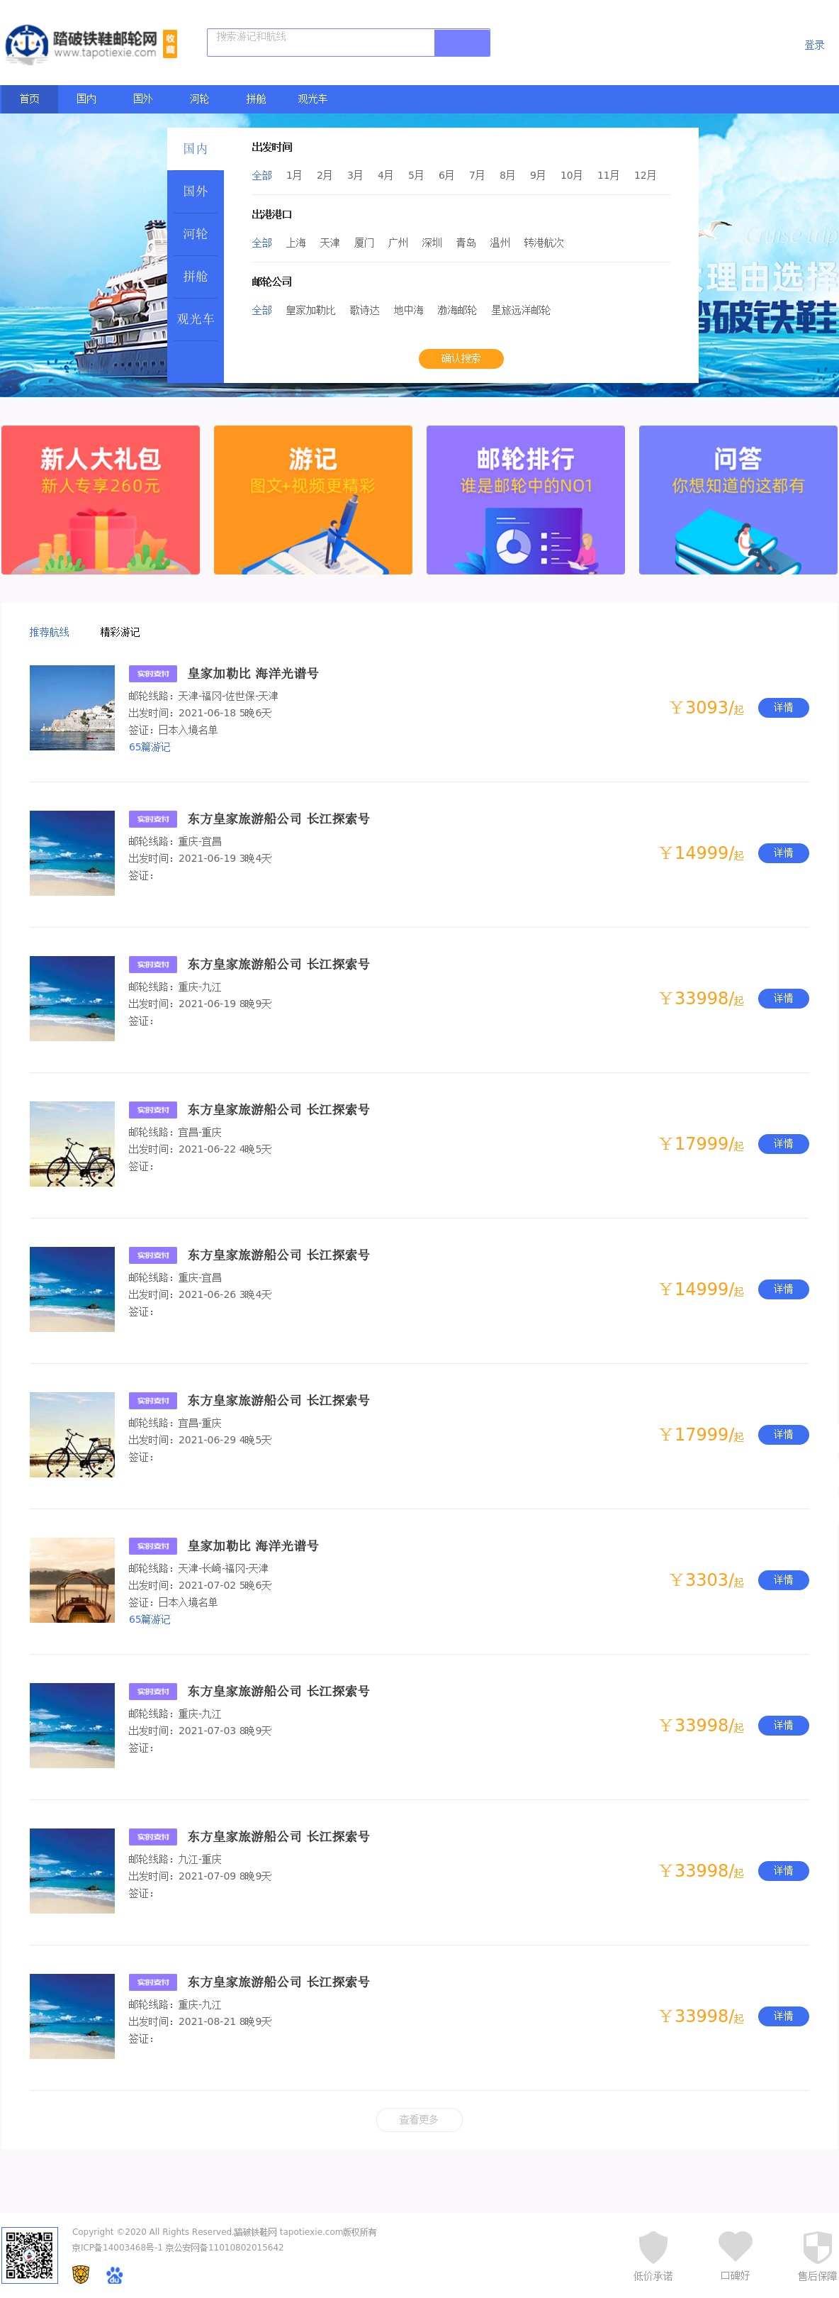Screen dimensions: 839x2298
Task: Expand list with 查看更多 button
Action: click(x=418, y=2119)
